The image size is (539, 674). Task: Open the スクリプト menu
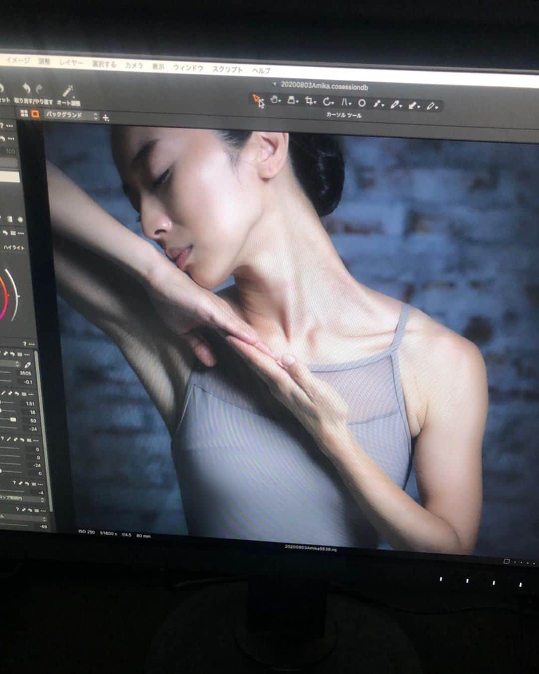tap(227, 69)
